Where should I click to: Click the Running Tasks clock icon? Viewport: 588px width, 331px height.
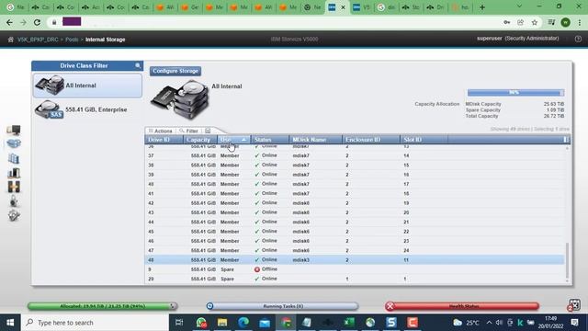point(210,306)
